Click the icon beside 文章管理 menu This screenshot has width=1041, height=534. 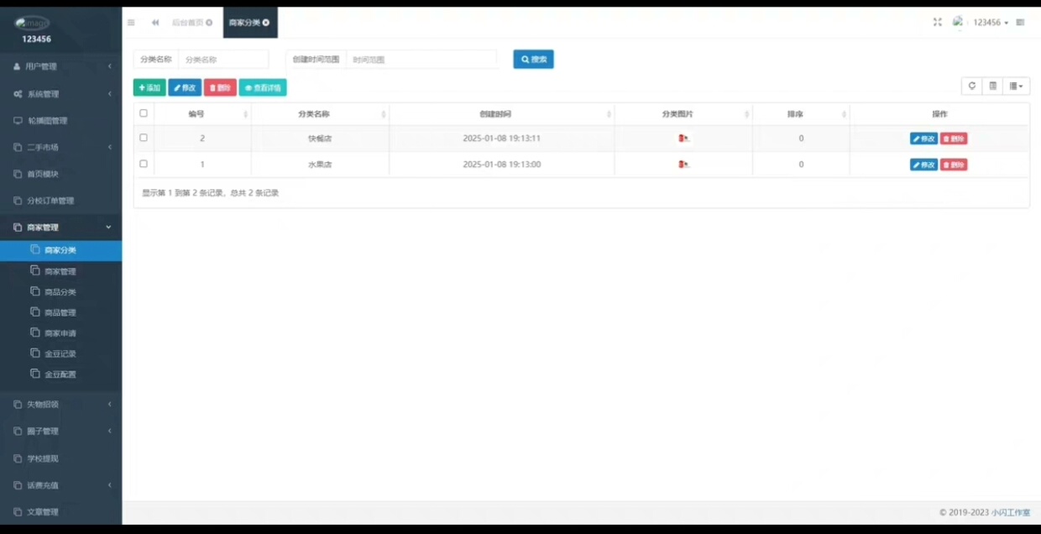18,511
